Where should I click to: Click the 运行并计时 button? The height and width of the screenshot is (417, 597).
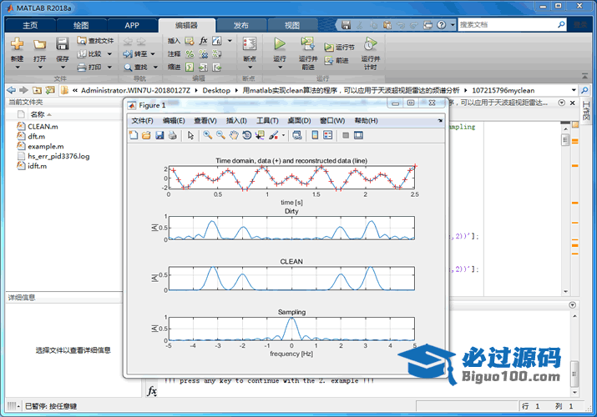tap(370, 53)
